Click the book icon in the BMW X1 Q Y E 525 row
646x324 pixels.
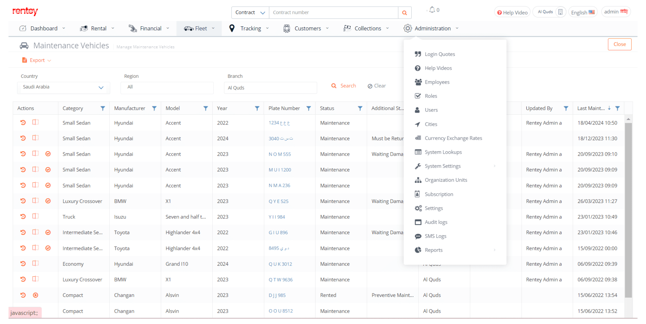coord(35,201)
